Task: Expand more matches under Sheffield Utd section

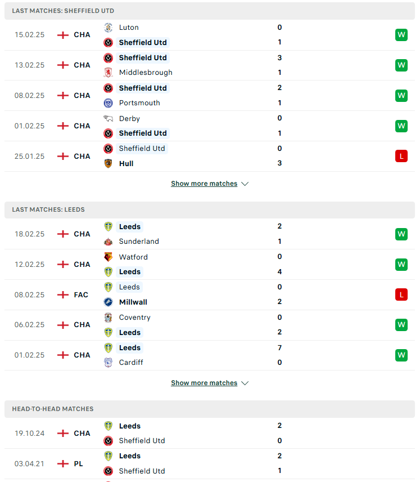Action: [204, 184]
